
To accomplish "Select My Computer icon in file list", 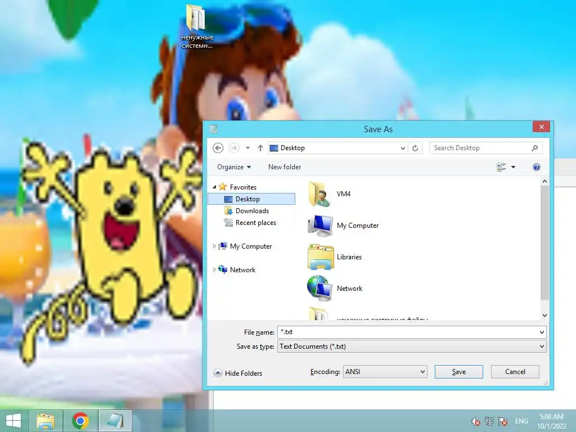I will point(320,226).
